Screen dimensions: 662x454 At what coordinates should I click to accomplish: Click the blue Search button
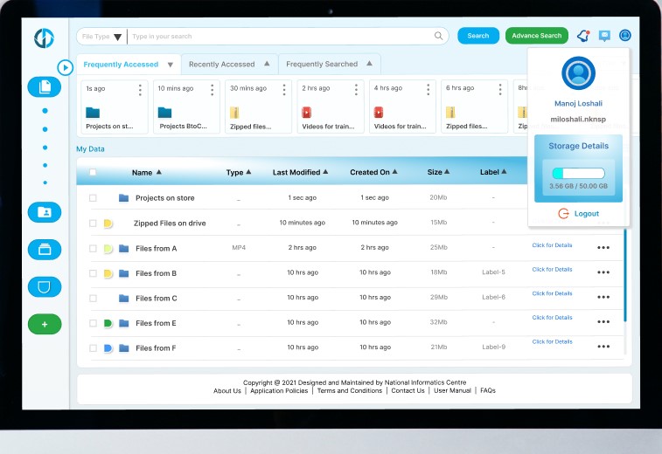[x=478, y=36]
